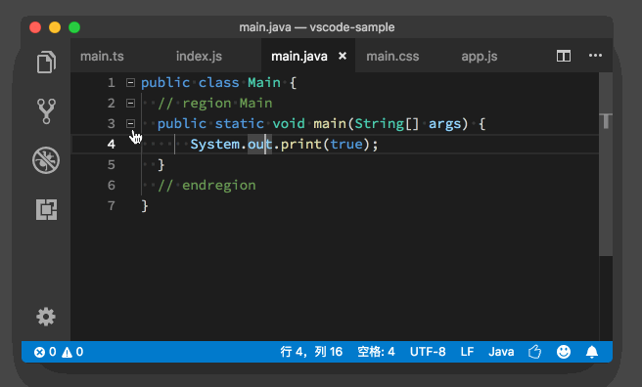This screenshot has height=387, width=642.
Task: Open notifications bell in status bar
Action: (x=592, y=352)
